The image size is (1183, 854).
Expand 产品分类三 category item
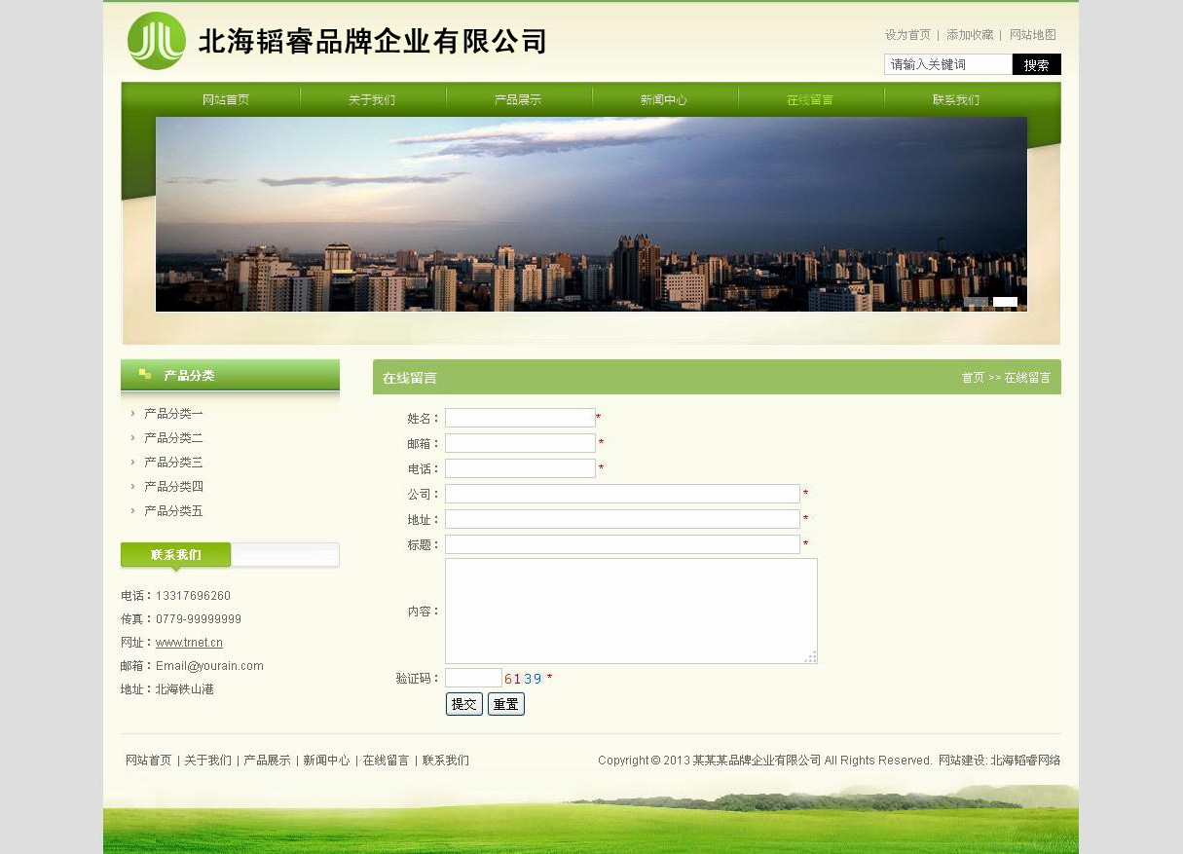173,463
